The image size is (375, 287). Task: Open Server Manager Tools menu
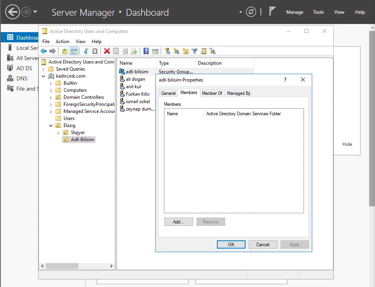319,12
